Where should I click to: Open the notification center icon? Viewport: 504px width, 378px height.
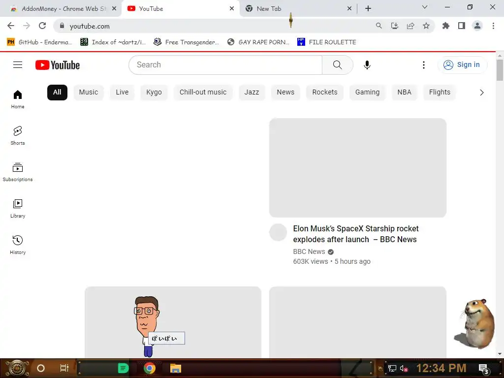tap(484, 368)
